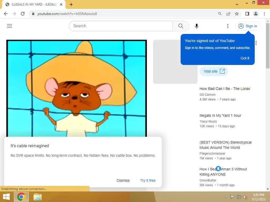270x202 pixels.
Task: Open the YouTube hamburger guide menu
Action: 9,26
